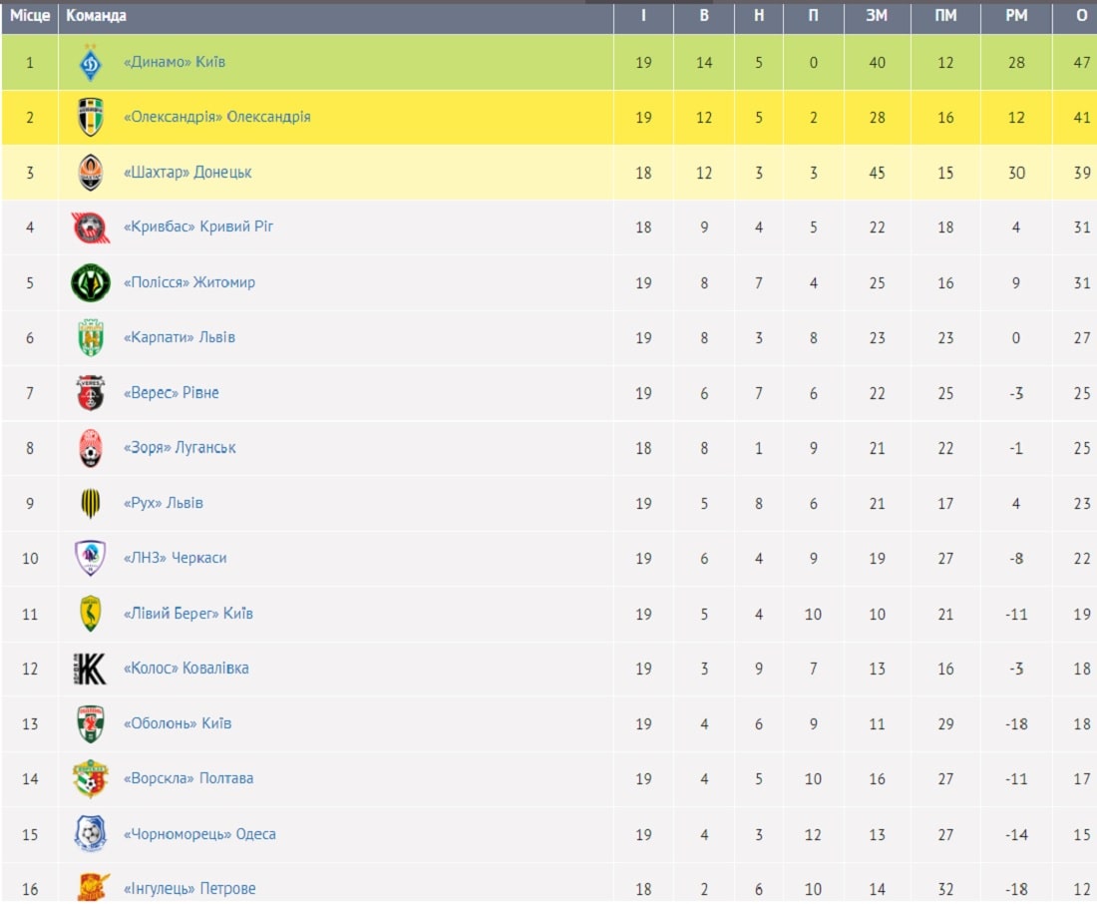Click the Kolos Kovalivka K logo
The height and width of the screenshot is (904, 1097).
tap(90, 669)
